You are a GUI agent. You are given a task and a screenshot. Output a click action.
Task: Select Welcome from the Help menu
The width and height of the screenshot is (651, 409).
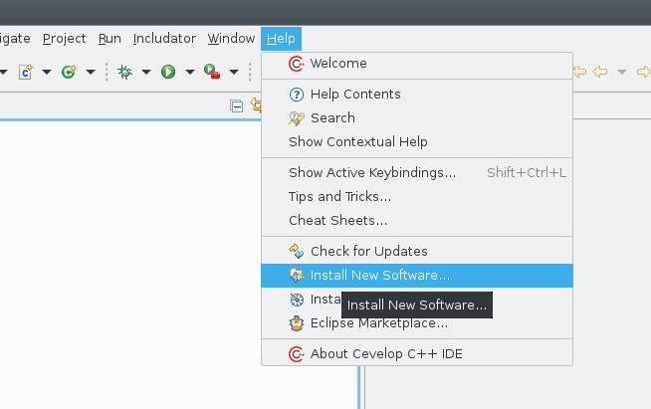click(417, 64)
